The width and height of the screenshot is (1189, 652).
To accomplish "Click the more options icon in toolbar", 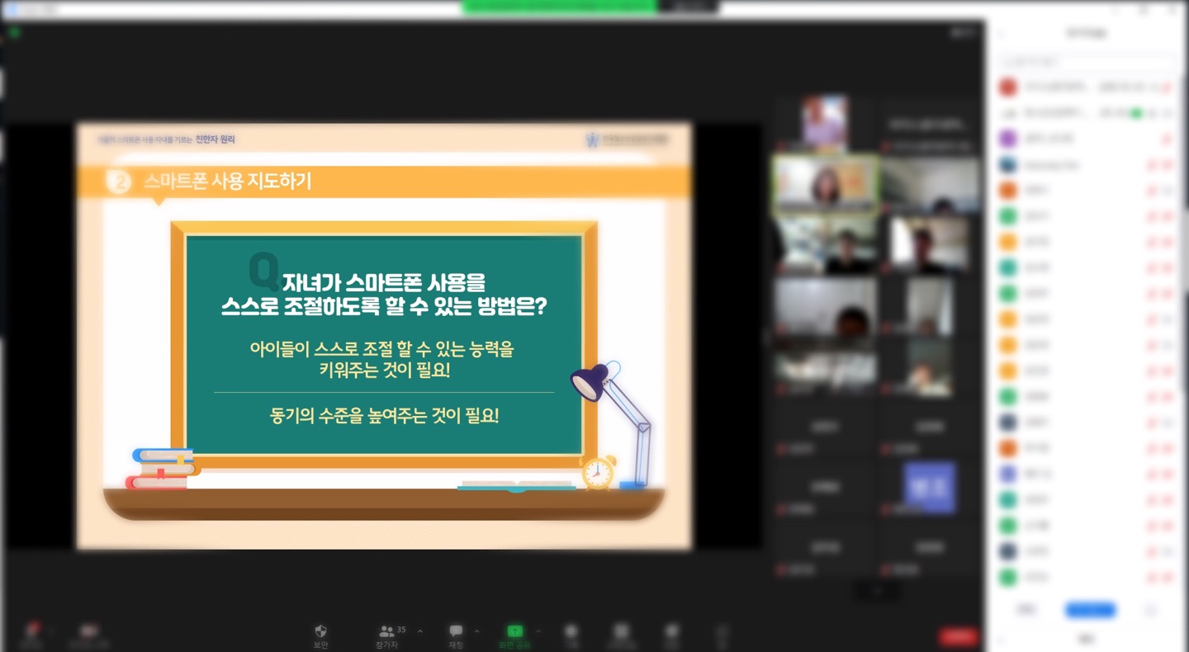I will point(722,631).
